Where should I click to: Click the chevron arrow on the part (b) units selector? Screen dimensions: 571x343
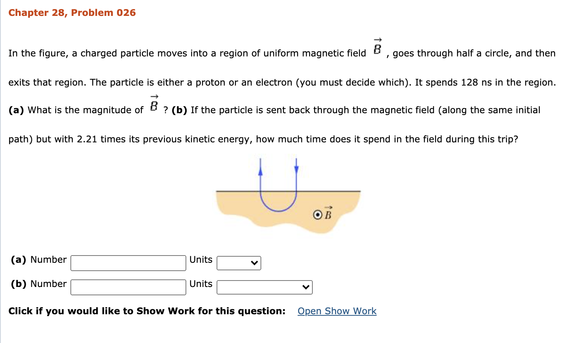(x=306, y=287)
